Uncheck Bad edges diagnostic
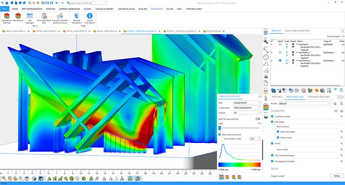345x185 pixels. (272, 122)
